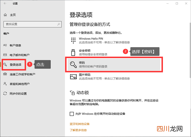The width and height of the screenshot is (191, 137).
Task: Click the key icon beside 登录选项
Action: (5, 65)
